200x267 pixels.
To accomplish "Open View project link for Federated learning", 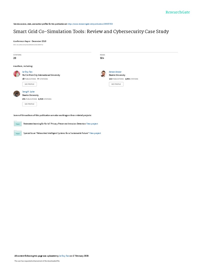I will click(x=92, y=124).
